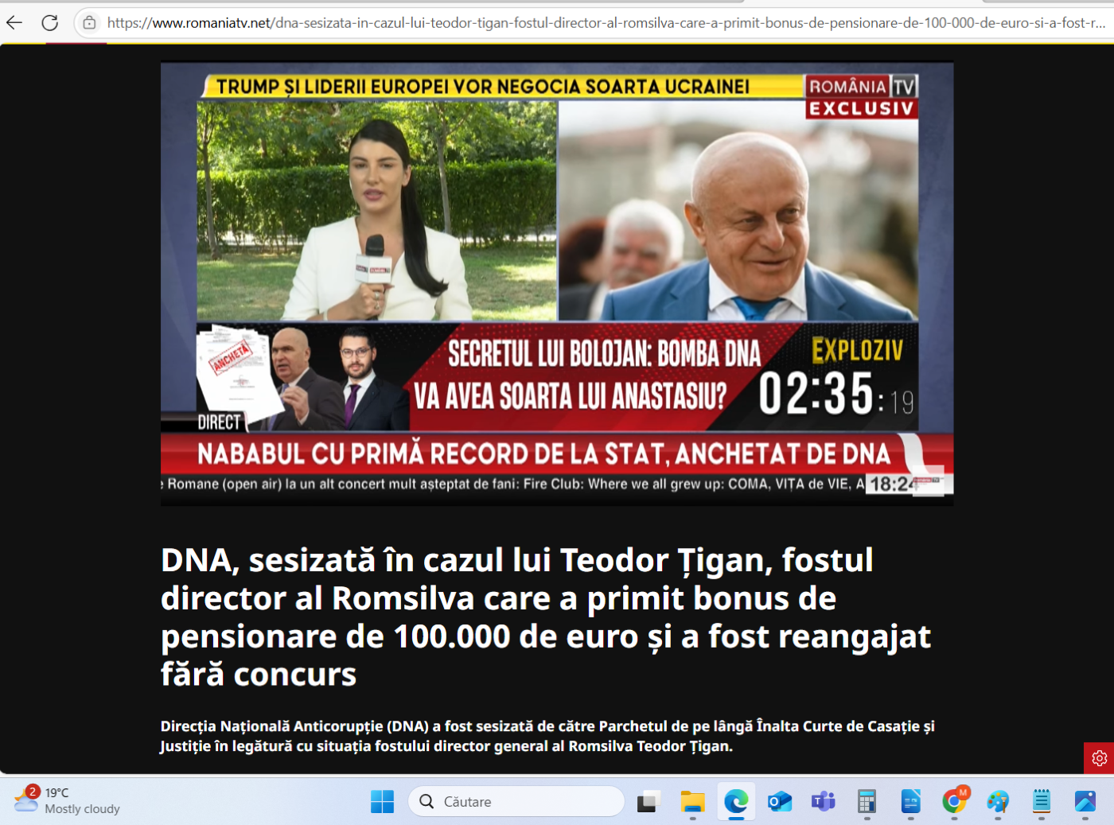
Task: Open the Calculator app
Action: [x=867, y=801]
